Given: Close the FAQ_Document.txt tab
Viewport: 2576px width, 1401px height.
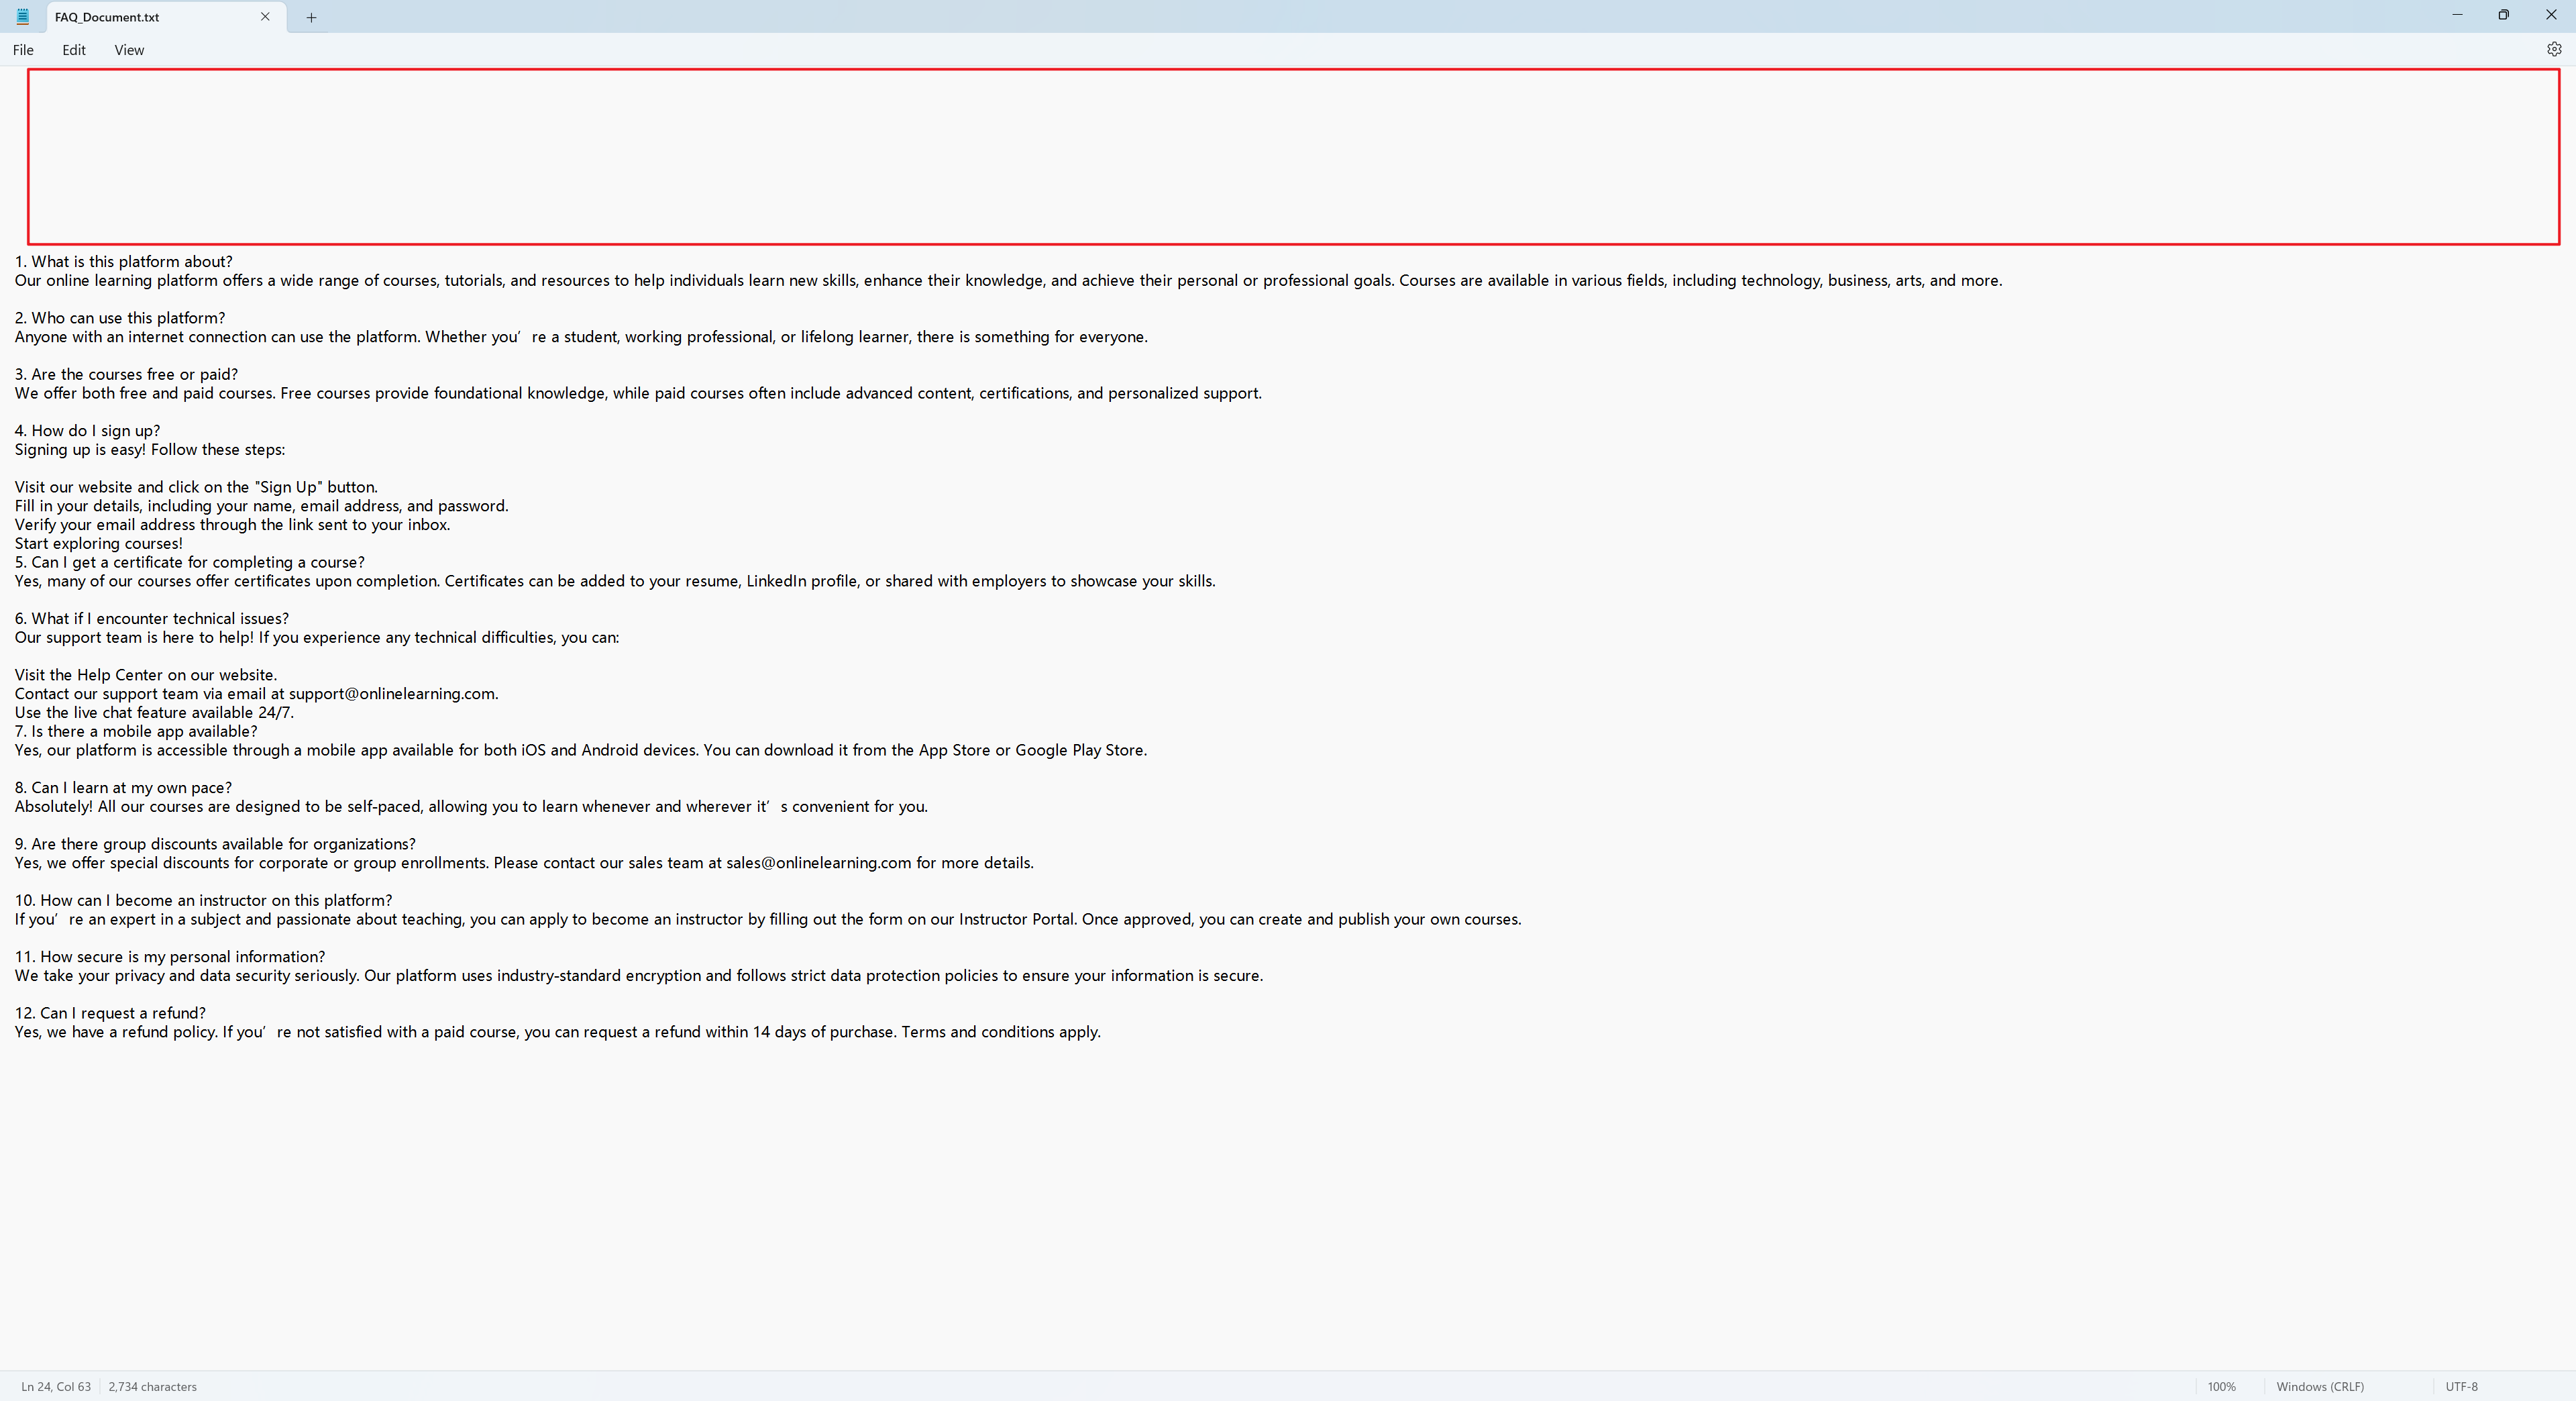Looking at the screenshot, I should tap(265, 17).
